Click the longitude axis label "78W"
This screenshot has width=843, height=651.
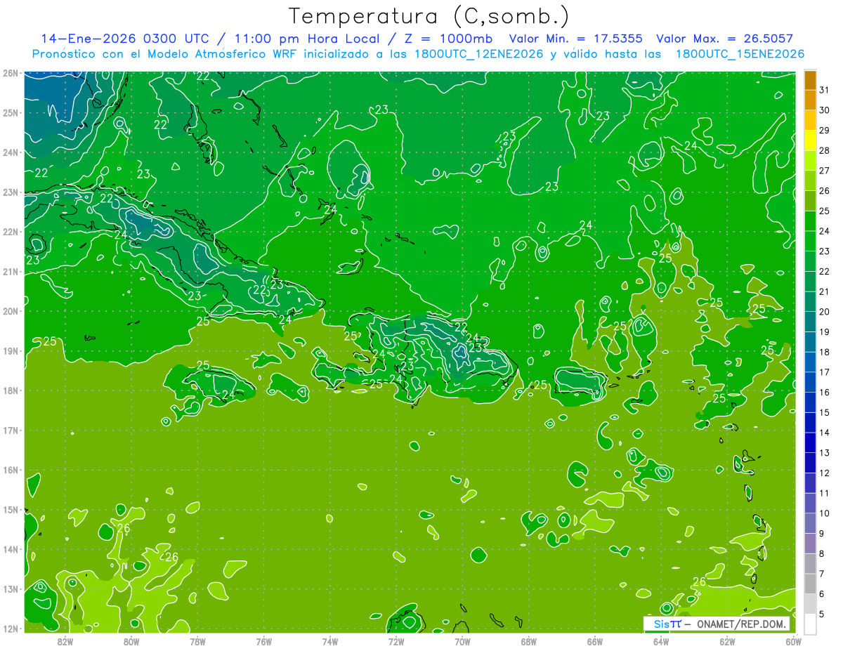[197, 640]
